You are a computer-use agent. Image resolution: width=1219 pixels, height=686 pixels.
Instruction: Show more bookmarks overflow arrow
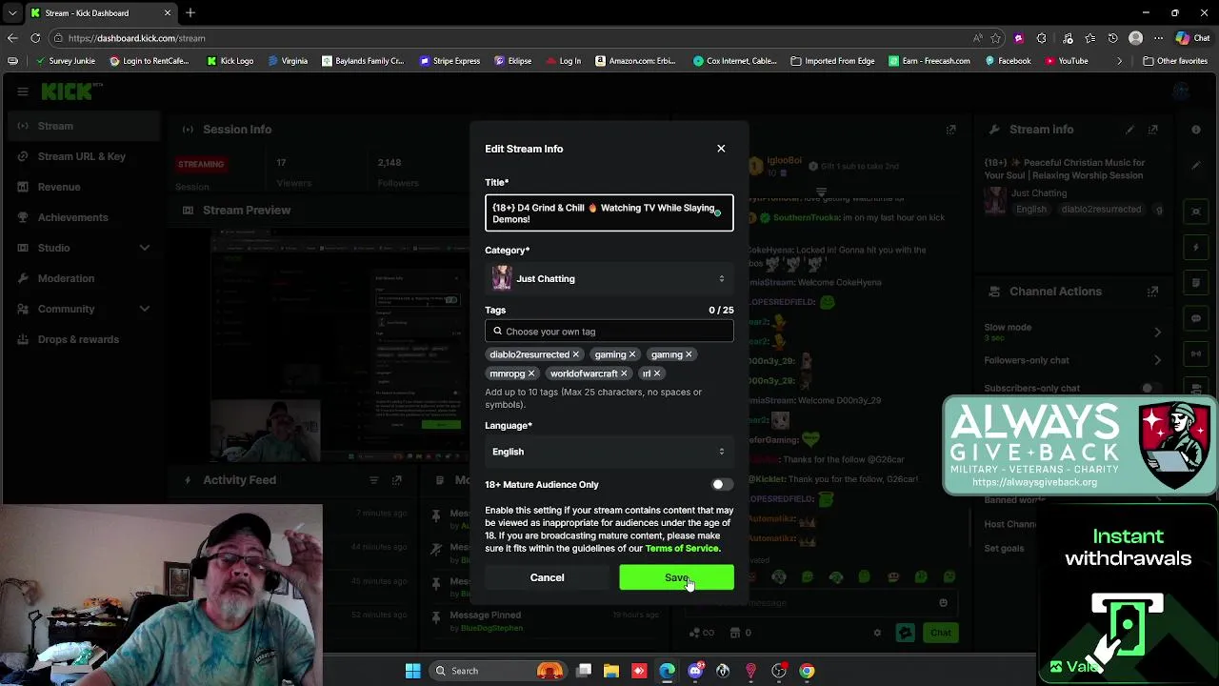pyautogui.click(x=1120, y=61)
